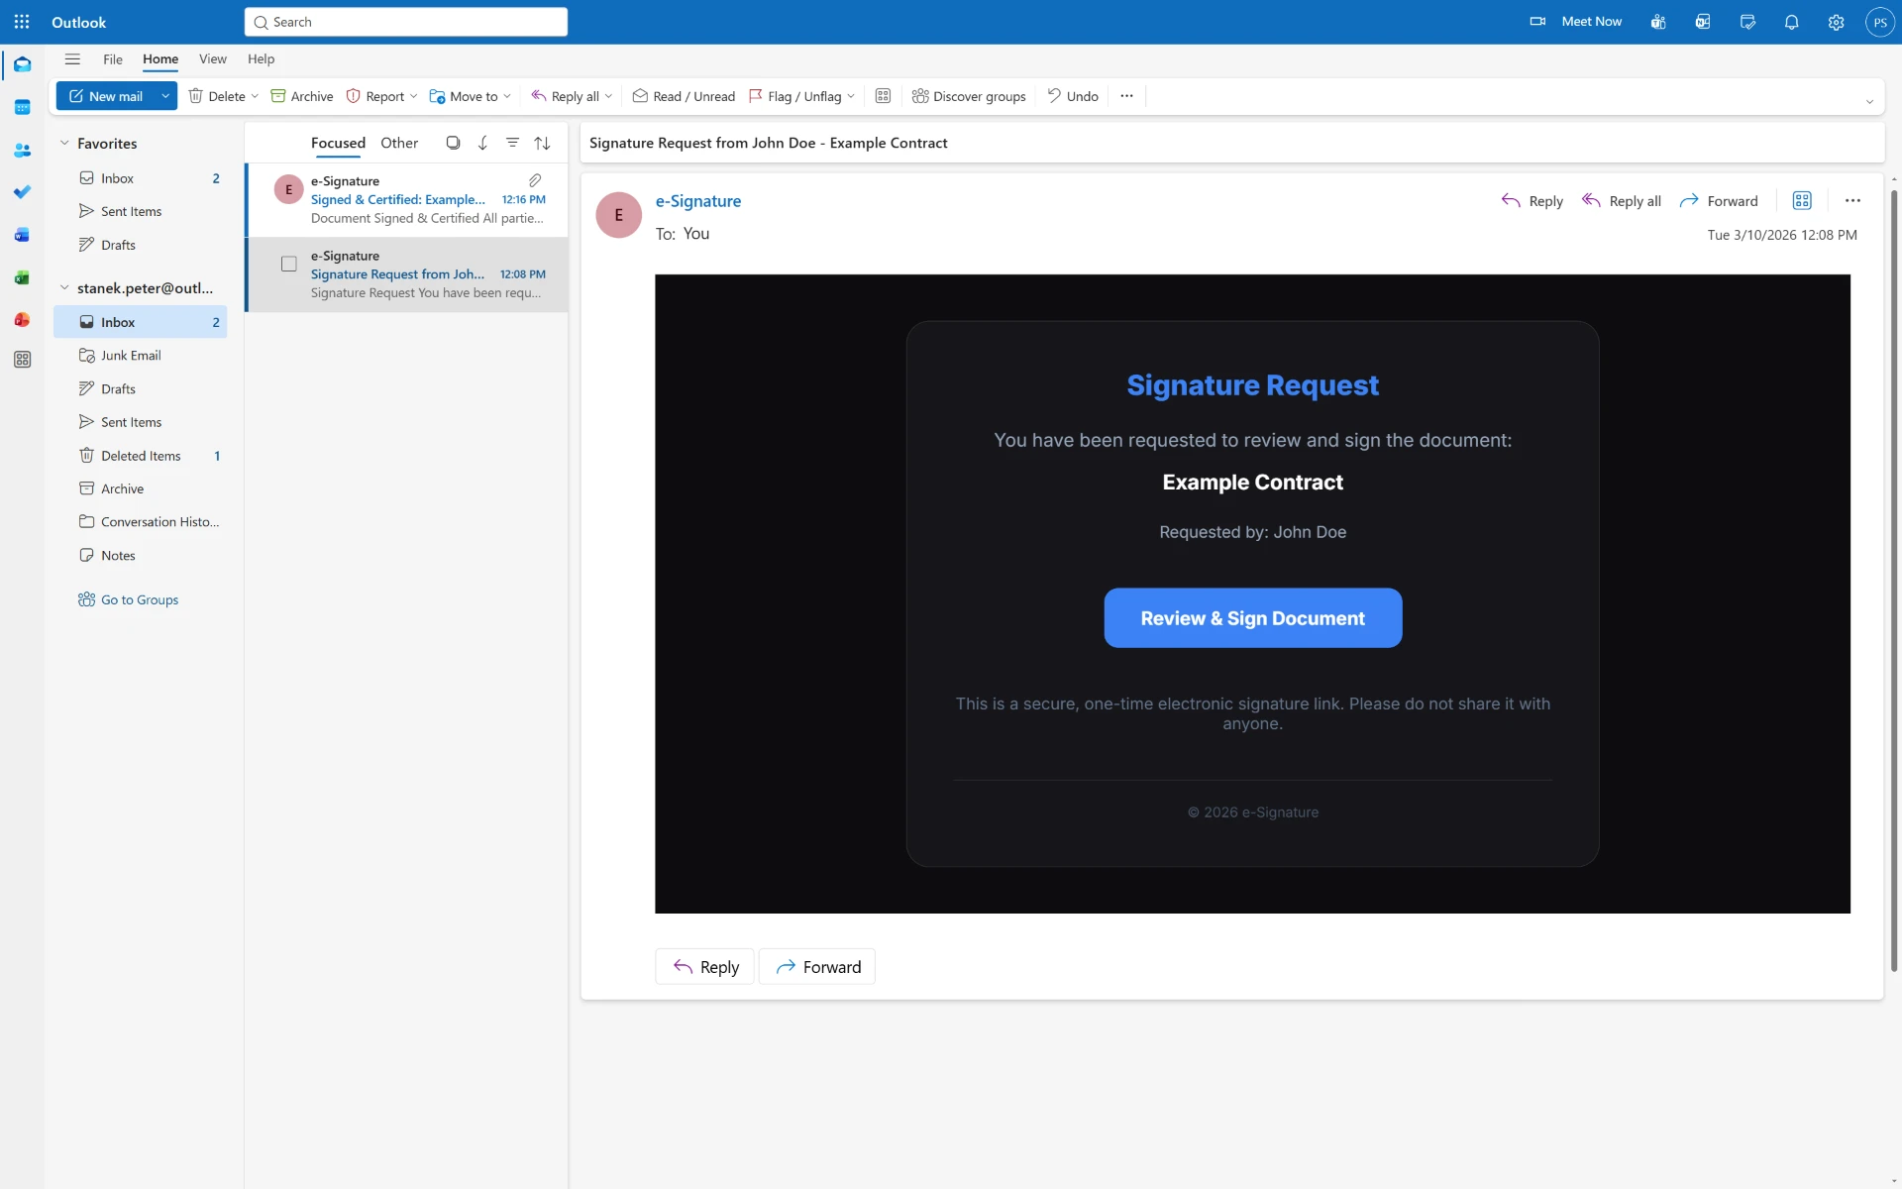1902x1189 pixels.
Task: Expand the New mail dropdown arrow
Action: [x=165, y=96]
